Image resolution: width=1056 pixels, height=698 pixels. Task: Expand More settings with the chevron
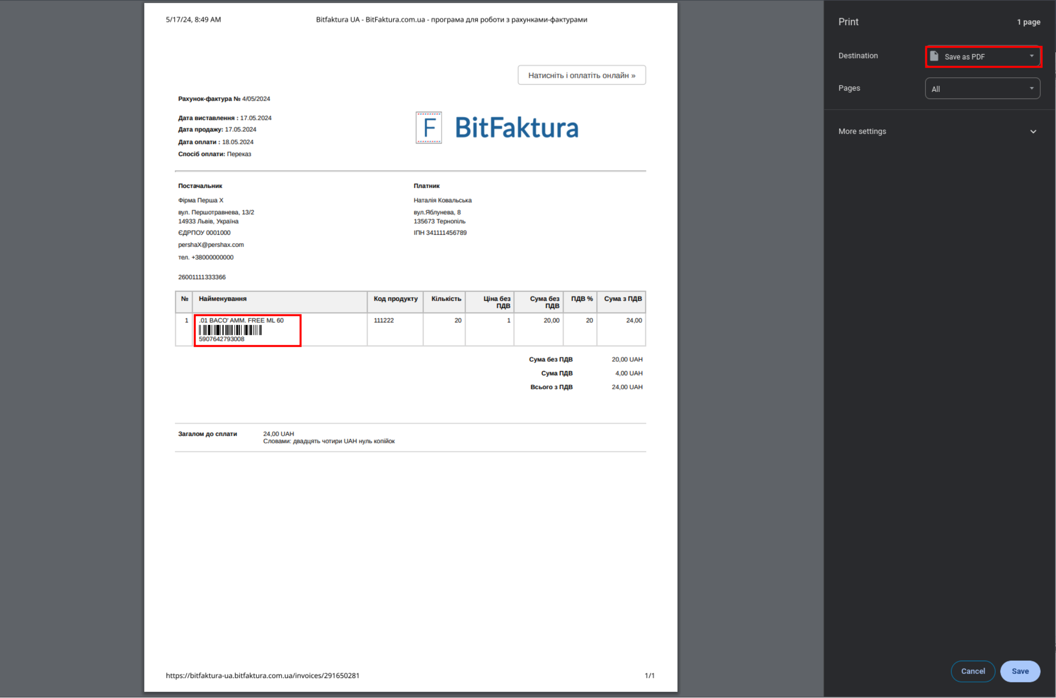pyautogui.click(x=1033, y=131)
